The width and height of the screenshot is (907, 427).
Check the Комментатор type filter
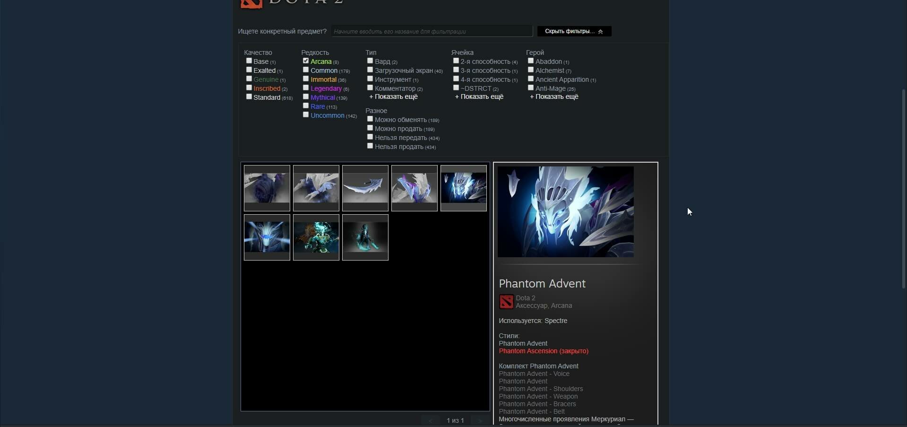[x=370, y=88]
